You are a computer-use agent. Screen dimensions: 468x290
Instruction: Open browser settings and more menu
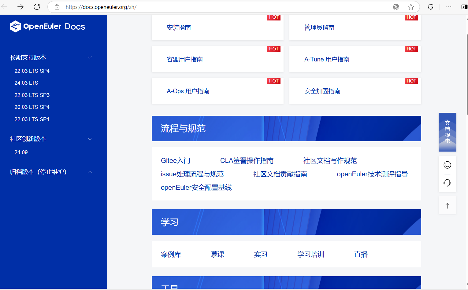449,7
